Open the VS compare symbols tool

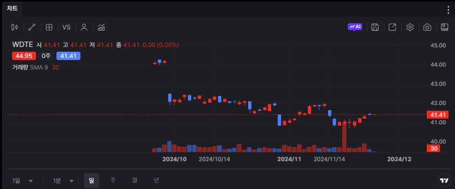point(66,27)
